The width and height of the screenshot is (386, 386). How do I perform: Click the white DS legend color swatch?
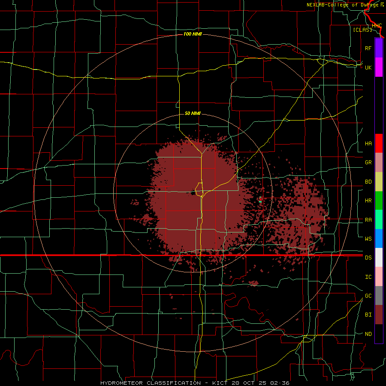click(x=379, y=257)
